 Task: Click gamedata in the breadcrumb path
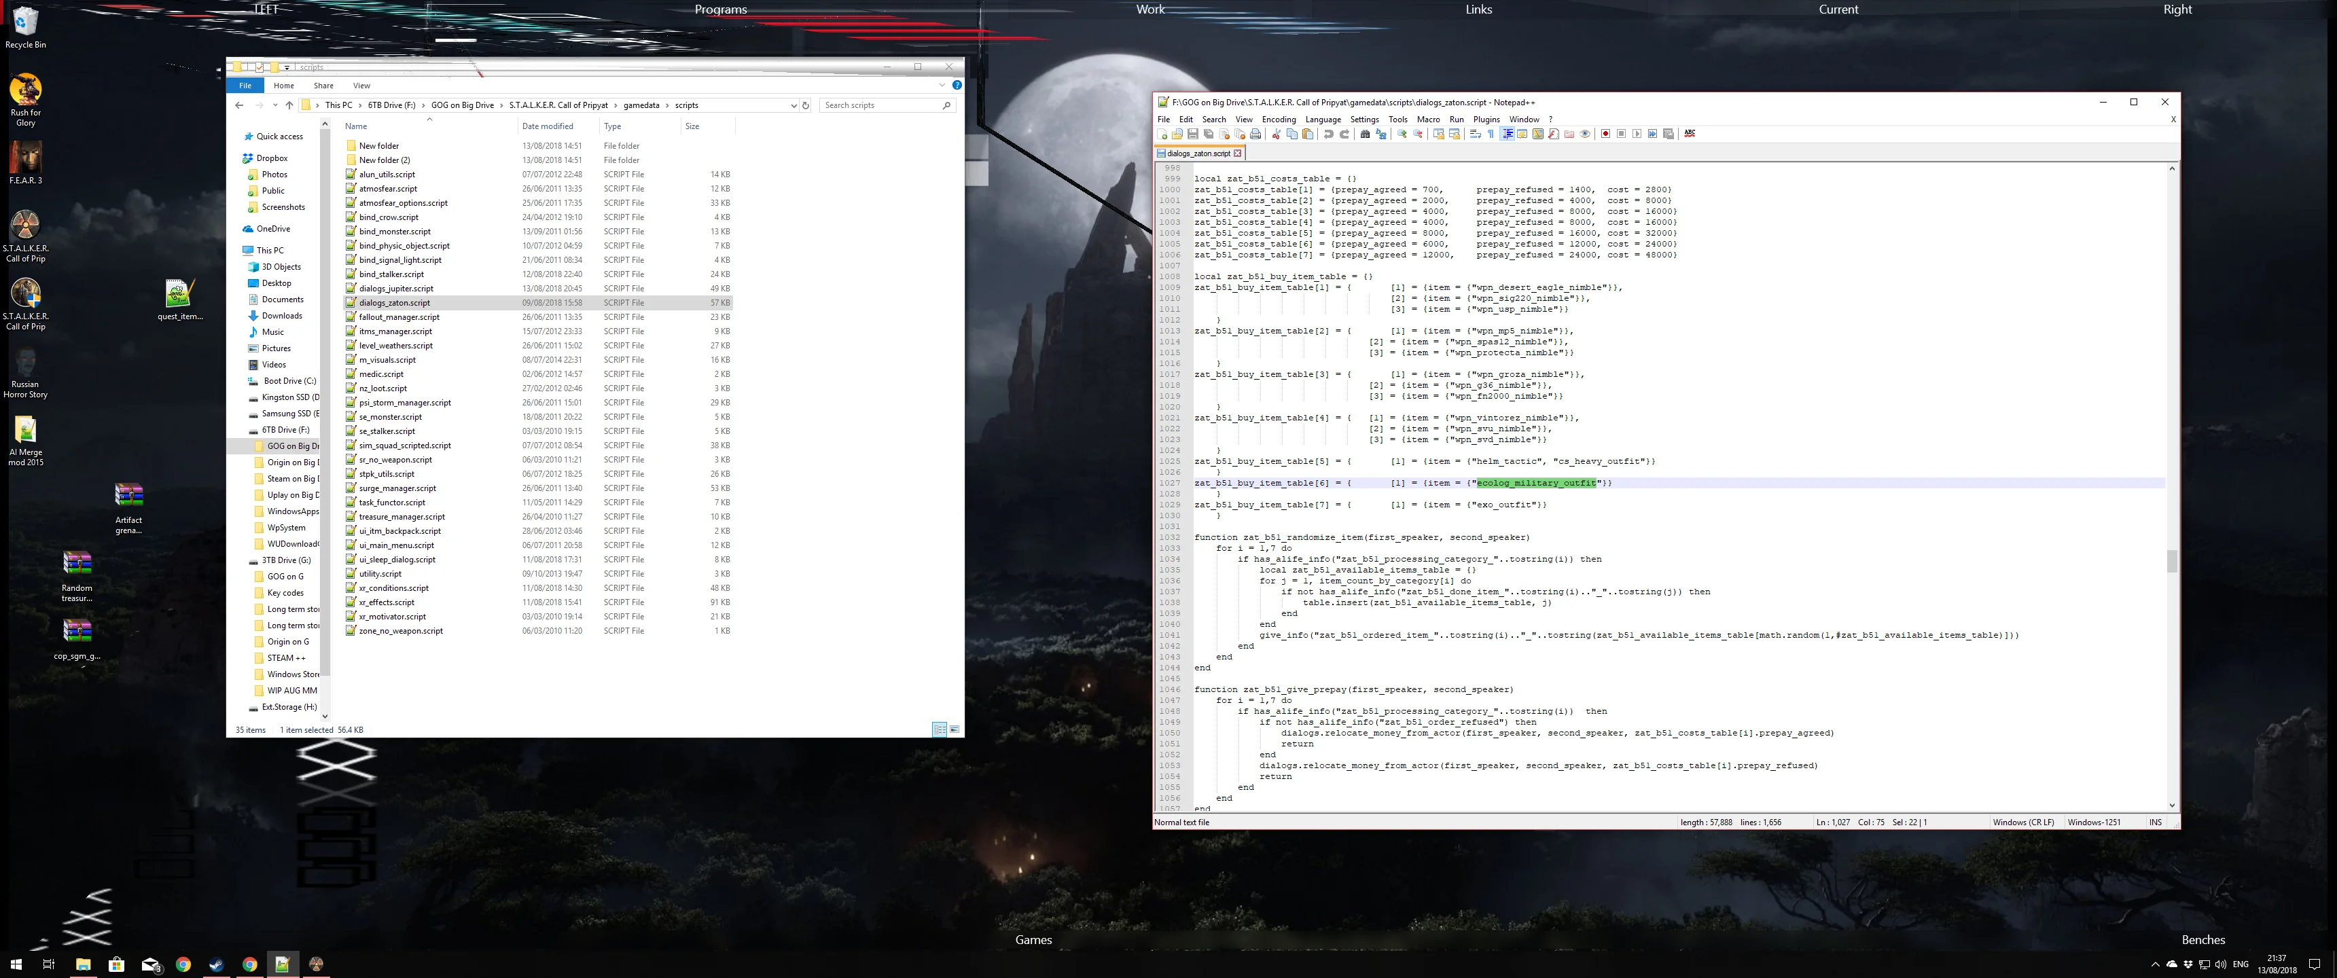[x=641, y=105]
